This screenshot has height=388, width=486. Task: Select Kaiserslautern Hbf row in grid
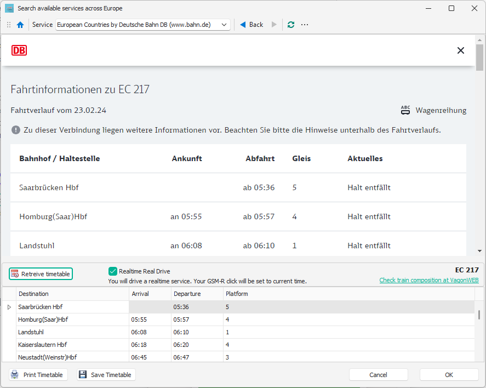click(x=238, y=345)
